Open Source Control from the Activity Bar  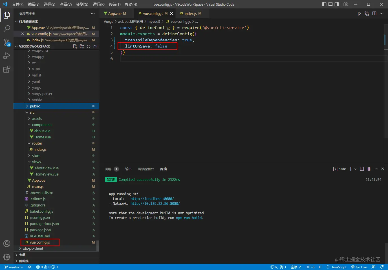tap(7, 42)
